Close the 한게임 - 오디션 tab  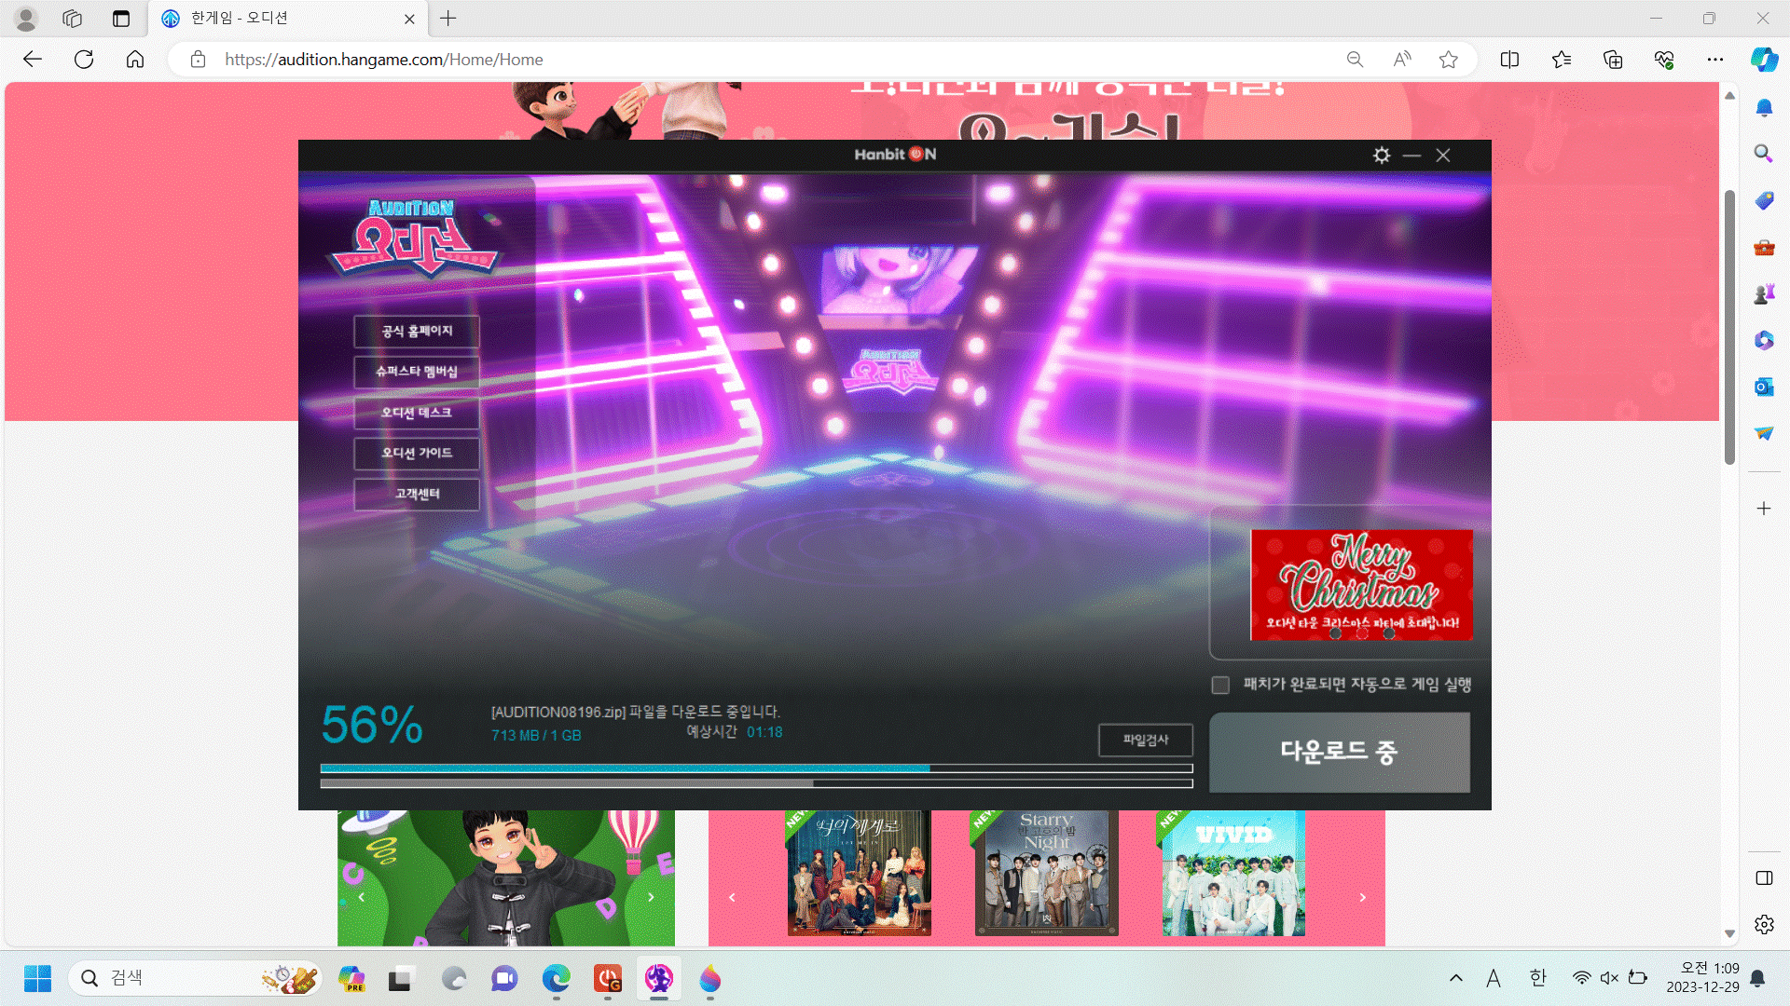(x=409, y=19)
